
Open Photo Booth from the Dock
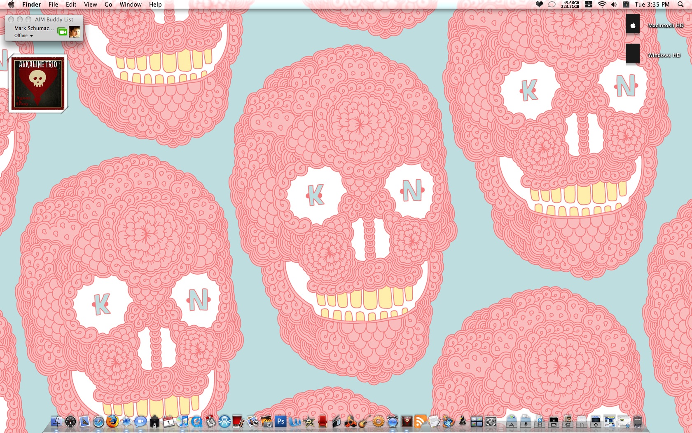coord(238,421)
